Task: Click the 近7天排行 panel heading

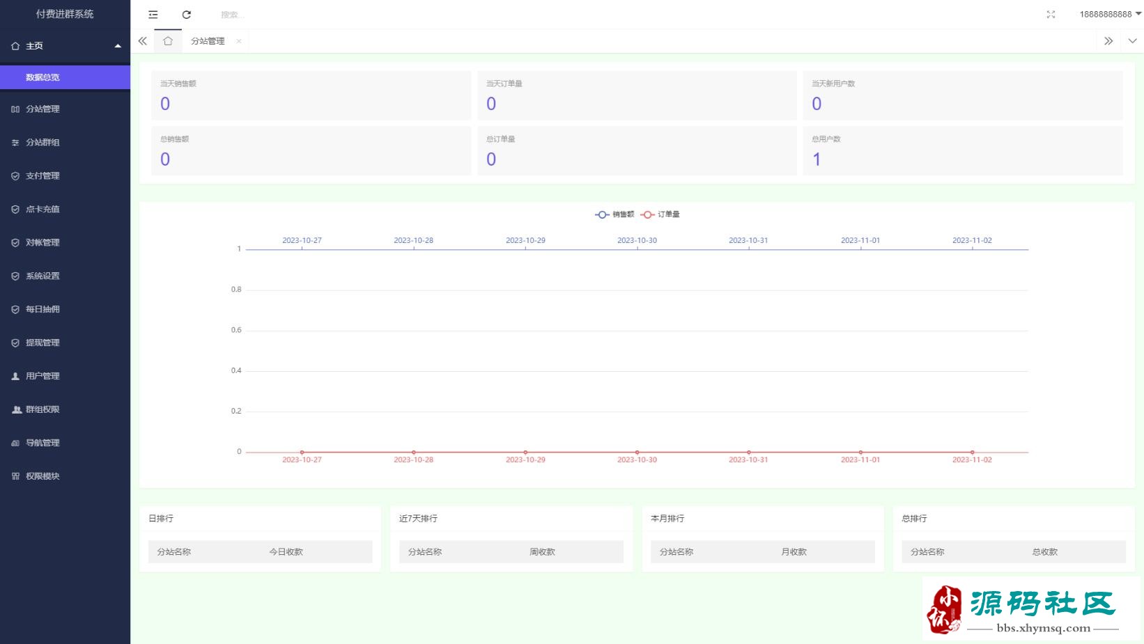Action: click(x=418, y=519)
